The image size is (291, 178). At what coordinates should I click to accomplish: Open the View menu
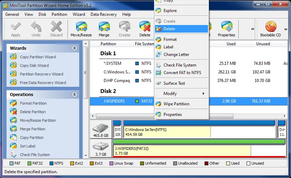(x=29, y=14)
